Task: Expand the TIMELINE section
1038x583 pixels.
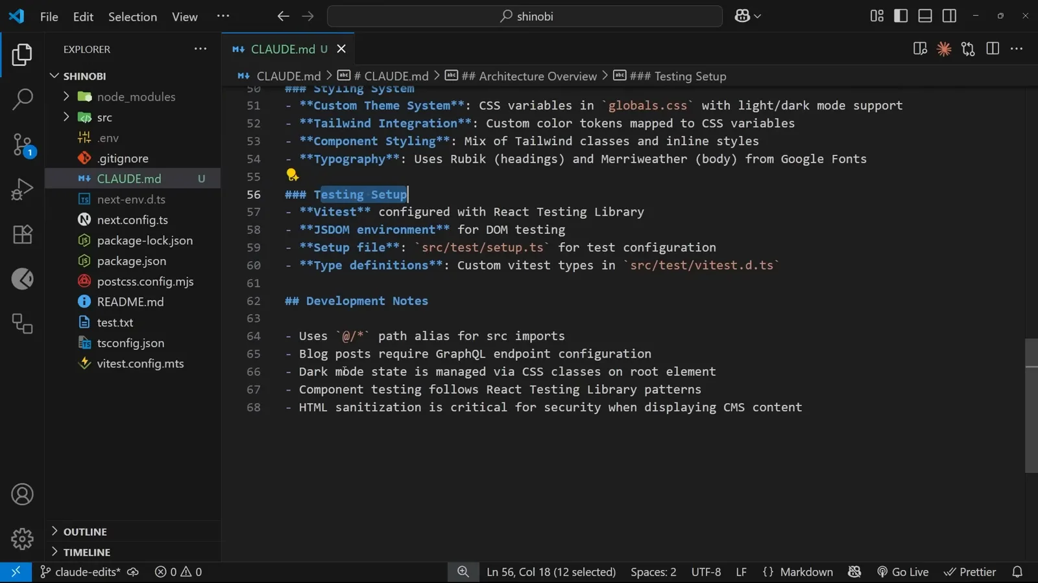Action: click(x=54, y=552)
